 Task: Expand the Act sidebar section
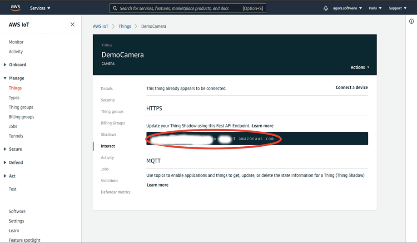pyautogui.click(x=10, y=176)
